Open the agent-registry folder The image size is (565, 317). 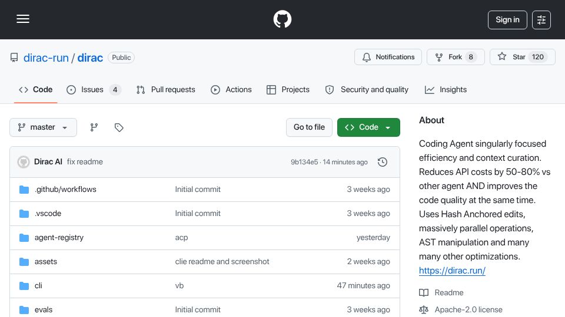coord(59,238)
